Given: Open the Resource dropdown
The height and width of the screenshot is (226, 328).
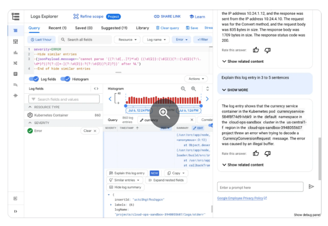Looking at the screenshot, I should click(x=127, y=40).
